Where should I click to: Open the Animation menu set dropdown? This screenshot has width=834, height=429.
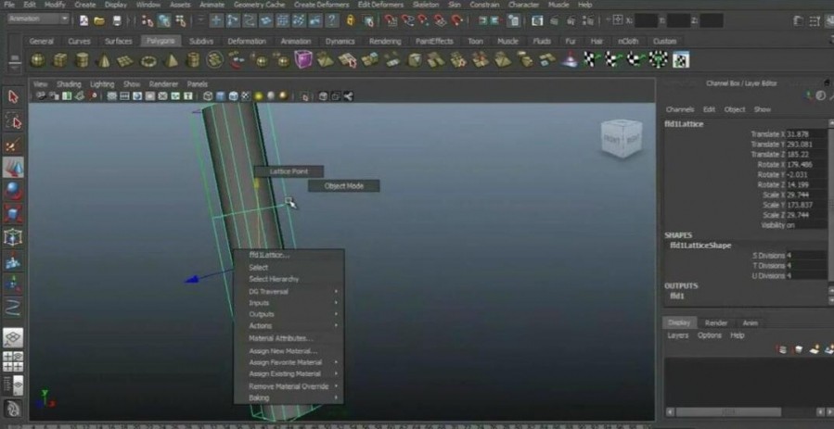tap(39, 19)
